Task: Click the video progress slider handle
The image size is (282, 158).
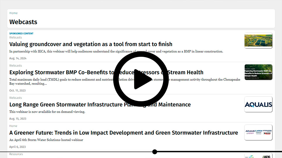Action: tap(155, 152)
